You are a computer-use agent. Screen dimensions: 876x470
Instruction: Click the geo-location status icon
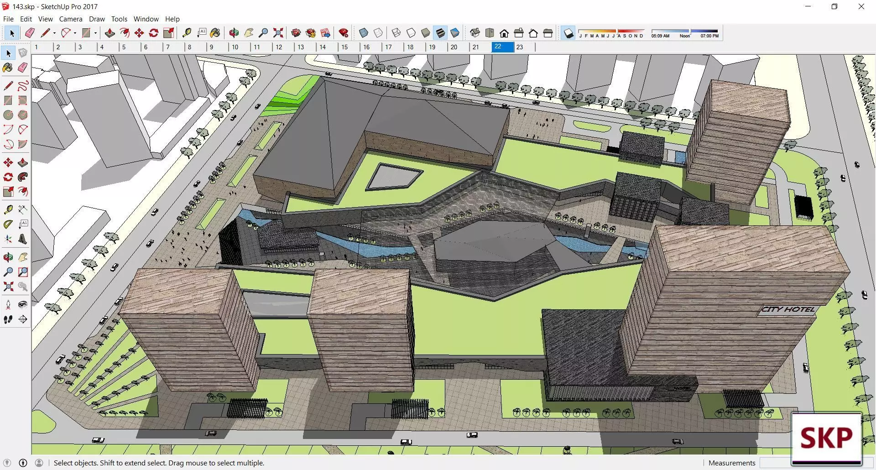point(7,463)
